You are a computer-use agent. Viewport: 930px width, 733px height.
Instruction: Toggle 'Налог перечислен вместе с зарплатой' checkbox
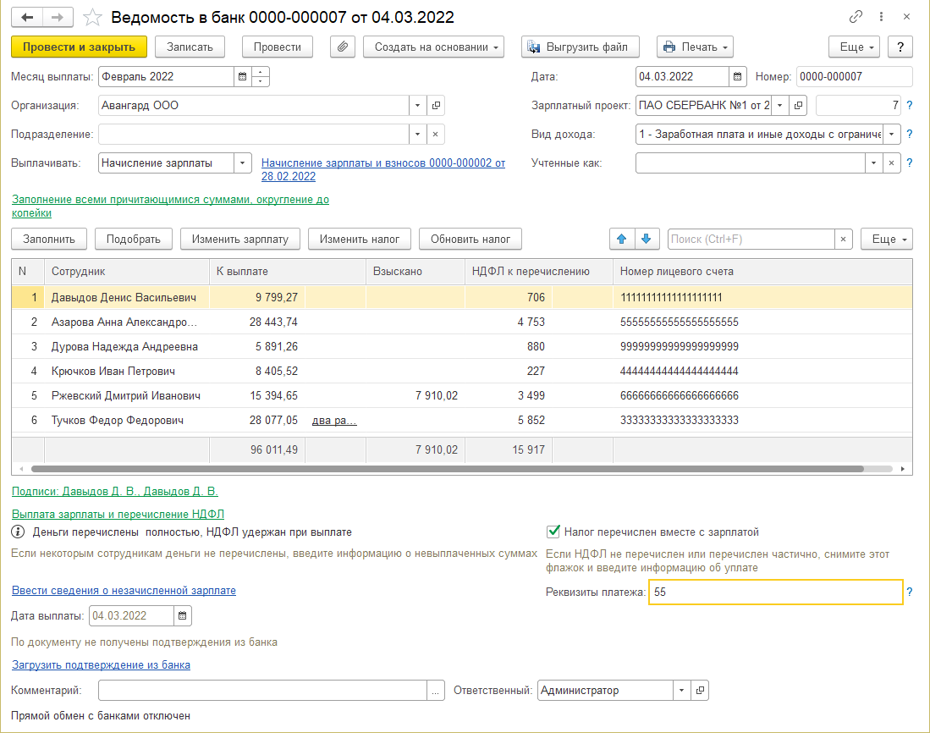tap(554, 532)
